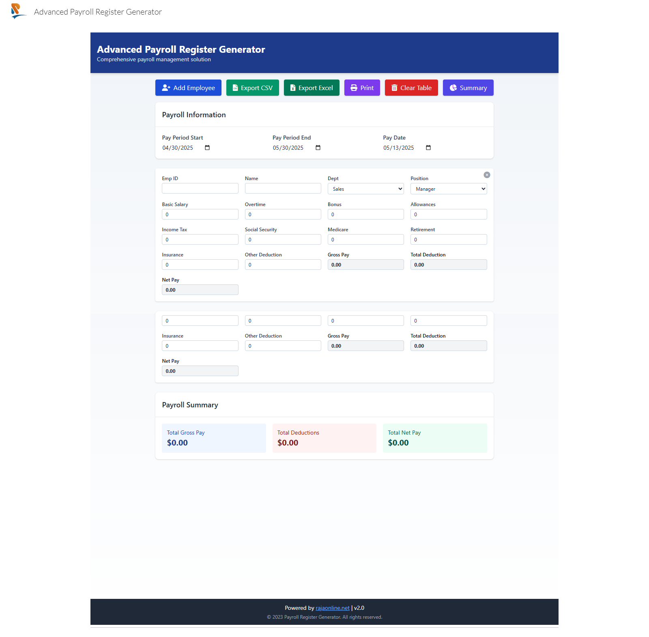Viewport: 649px width, 637px height.
Task: Open calendar picker for Pay Date
Action: pos(428,148)
